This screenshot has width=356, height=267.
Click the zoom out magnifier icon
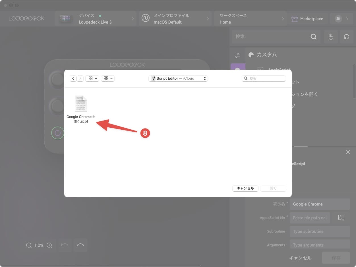pyautogui.click(x=29, y=245)
